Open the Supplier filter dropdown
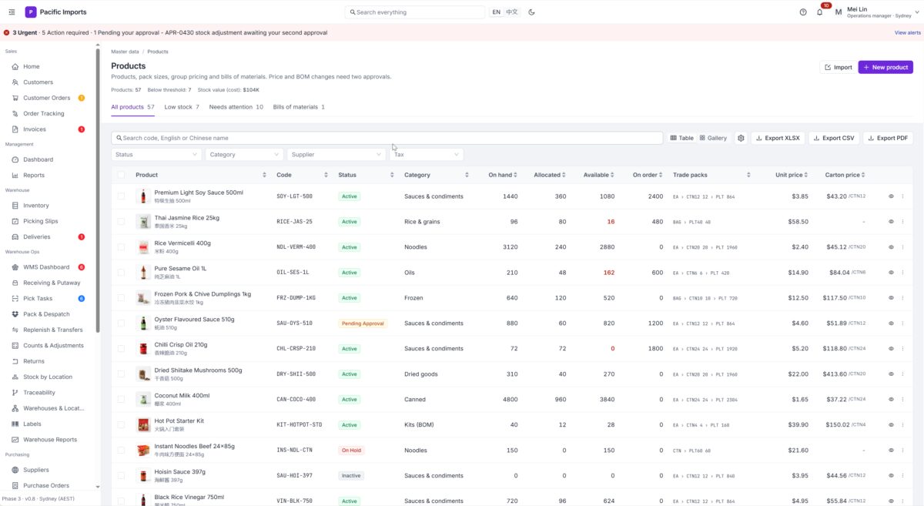Image resolution: width=924 pixels, height=506 pixels. click(336, 155)
